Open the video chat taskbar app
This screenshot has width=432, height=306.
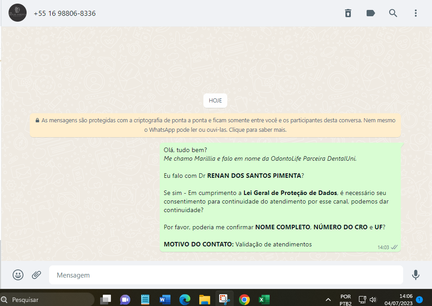click(125, 299)
